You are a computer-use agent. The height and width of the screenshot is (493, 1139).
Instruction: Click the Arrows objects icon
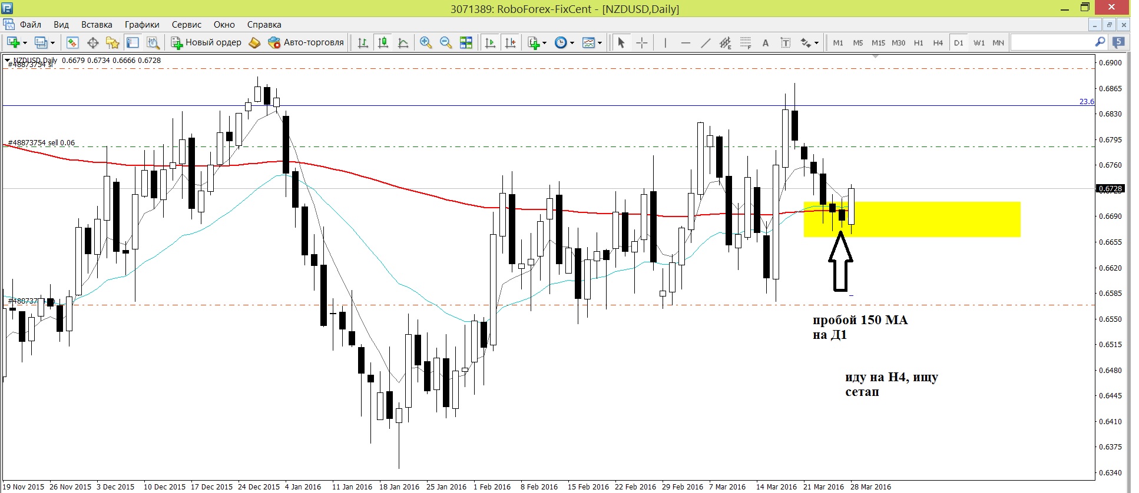806,42
